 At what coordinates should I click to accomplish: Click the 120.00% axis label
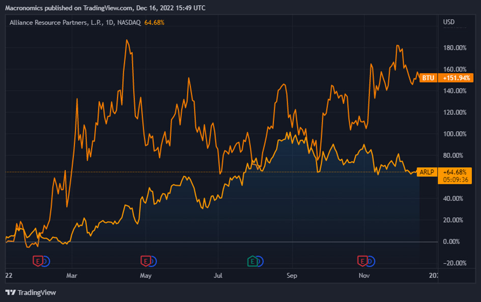tap(455, 112)
